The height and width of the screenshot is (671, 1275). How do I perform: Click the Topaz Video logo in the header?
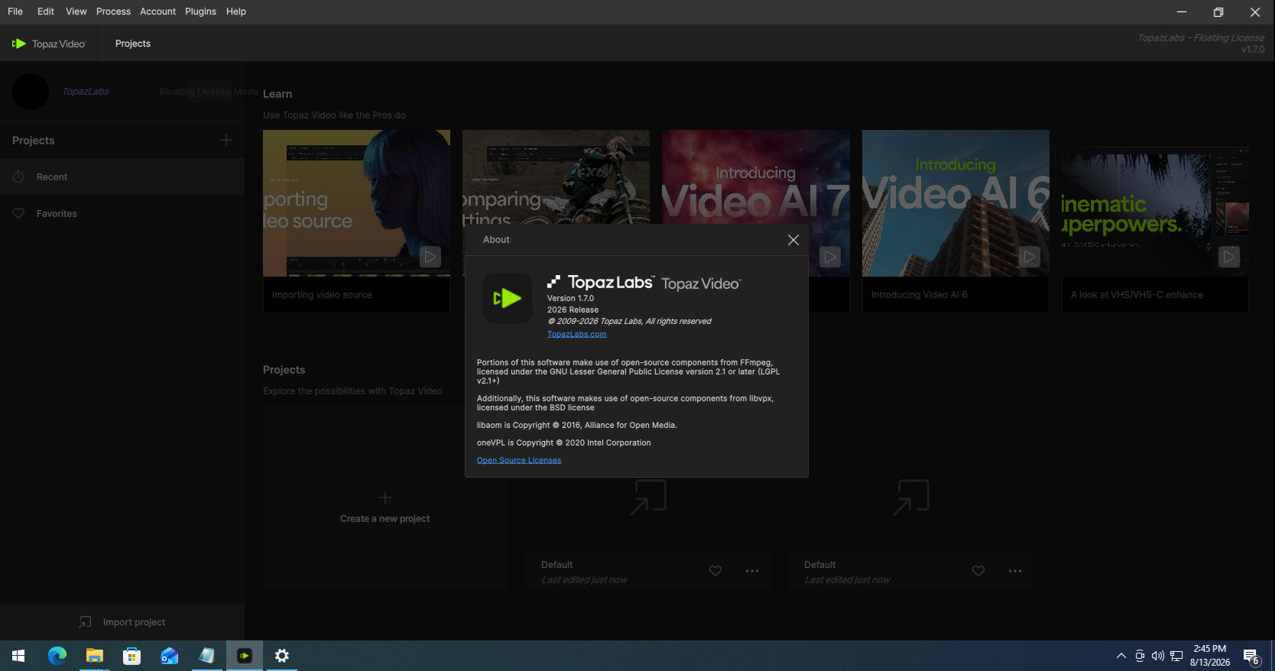pyautogui.click(x=49, y=44)
